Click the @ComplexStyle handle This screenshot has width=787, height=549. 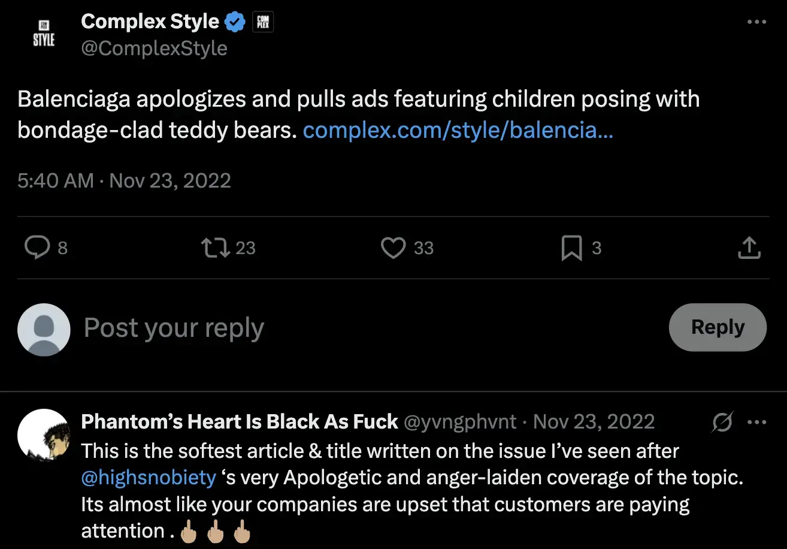coord(154,48)
